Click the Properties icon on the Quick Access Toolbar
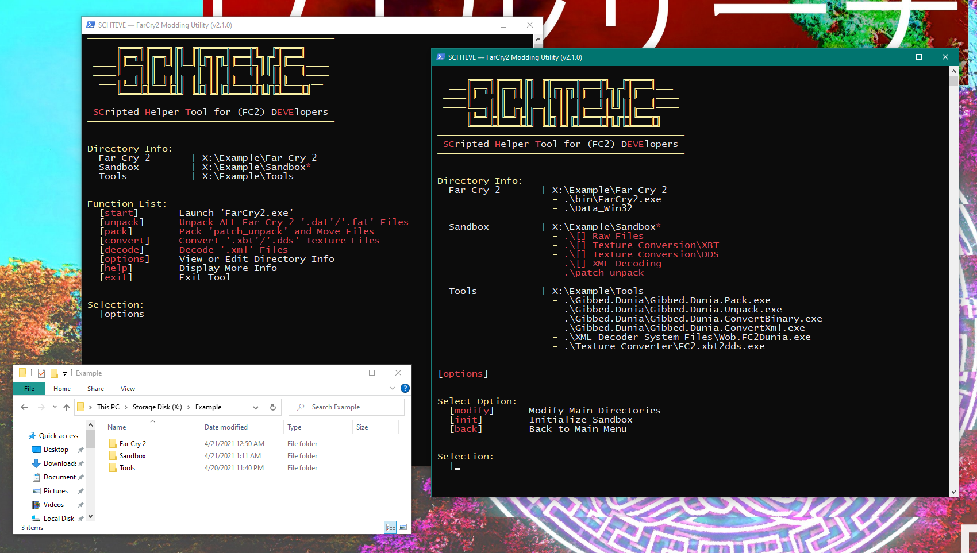This screenshot has height=553, width=977. pyautogui.click(x=41, y=373)
